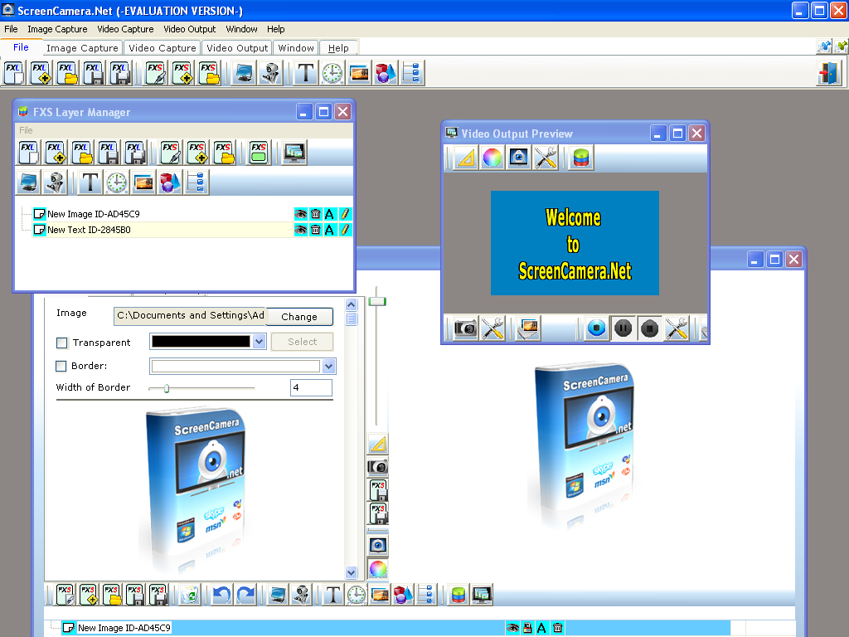
Task: Enable the Transparent checkbox
Action: (61, 343)
